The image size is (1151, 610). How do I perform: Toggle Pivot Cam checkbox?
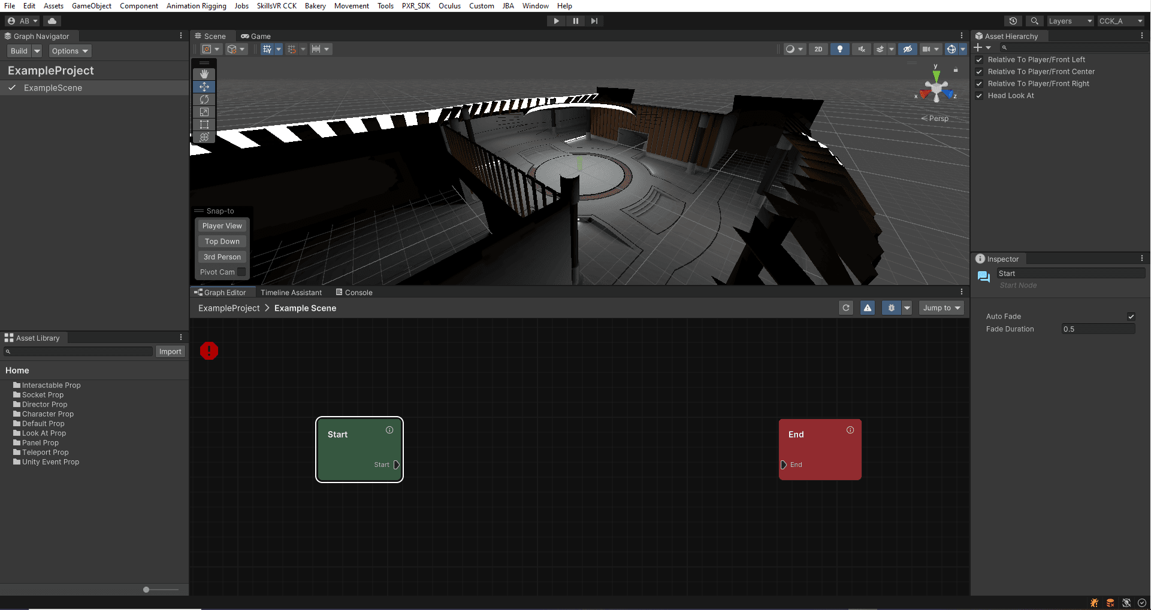[x=241, y=272]
